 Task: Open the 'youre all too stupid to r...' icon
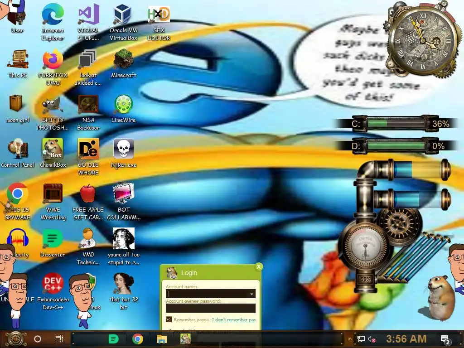coord(123,246)
